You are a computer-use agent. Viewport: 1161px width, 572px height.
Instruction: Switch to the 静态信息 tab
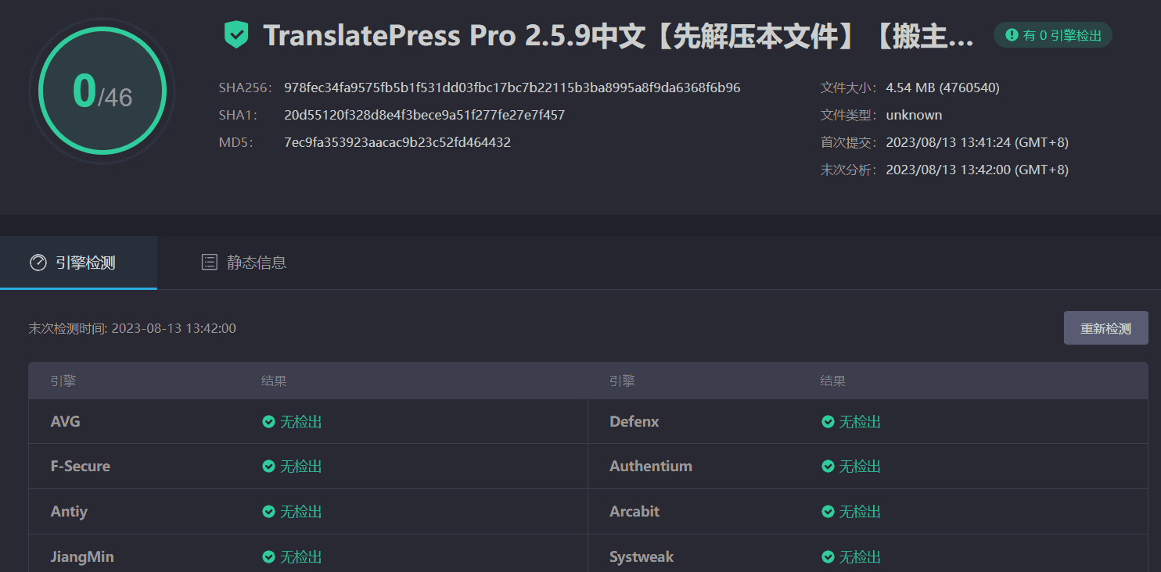243,263
